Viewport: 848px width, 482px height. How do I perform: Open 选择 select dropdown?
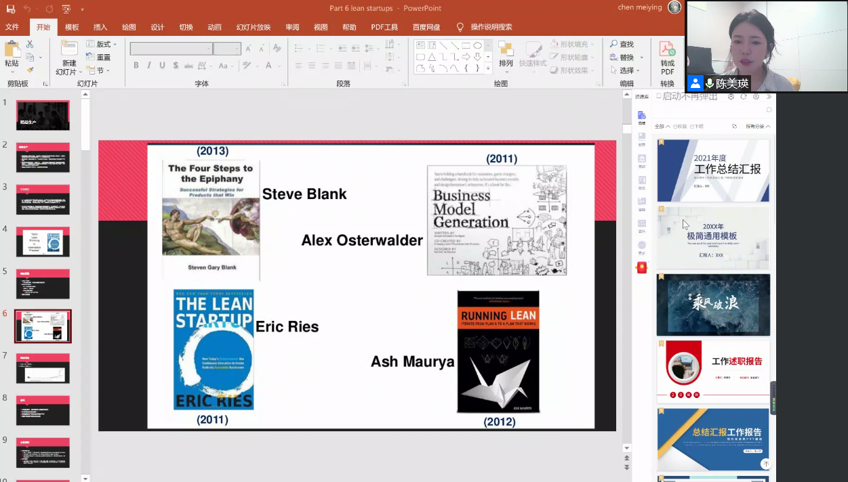[x=624, y=70]
